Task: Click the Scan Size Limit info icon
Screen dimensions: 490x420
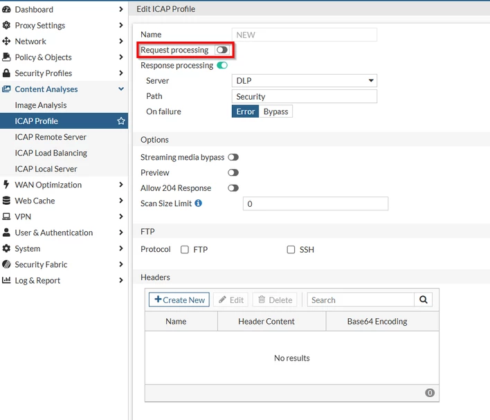Action: 198,203
